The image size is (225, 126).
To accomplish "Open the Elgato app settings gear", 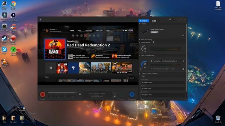I will coord(170,19).
